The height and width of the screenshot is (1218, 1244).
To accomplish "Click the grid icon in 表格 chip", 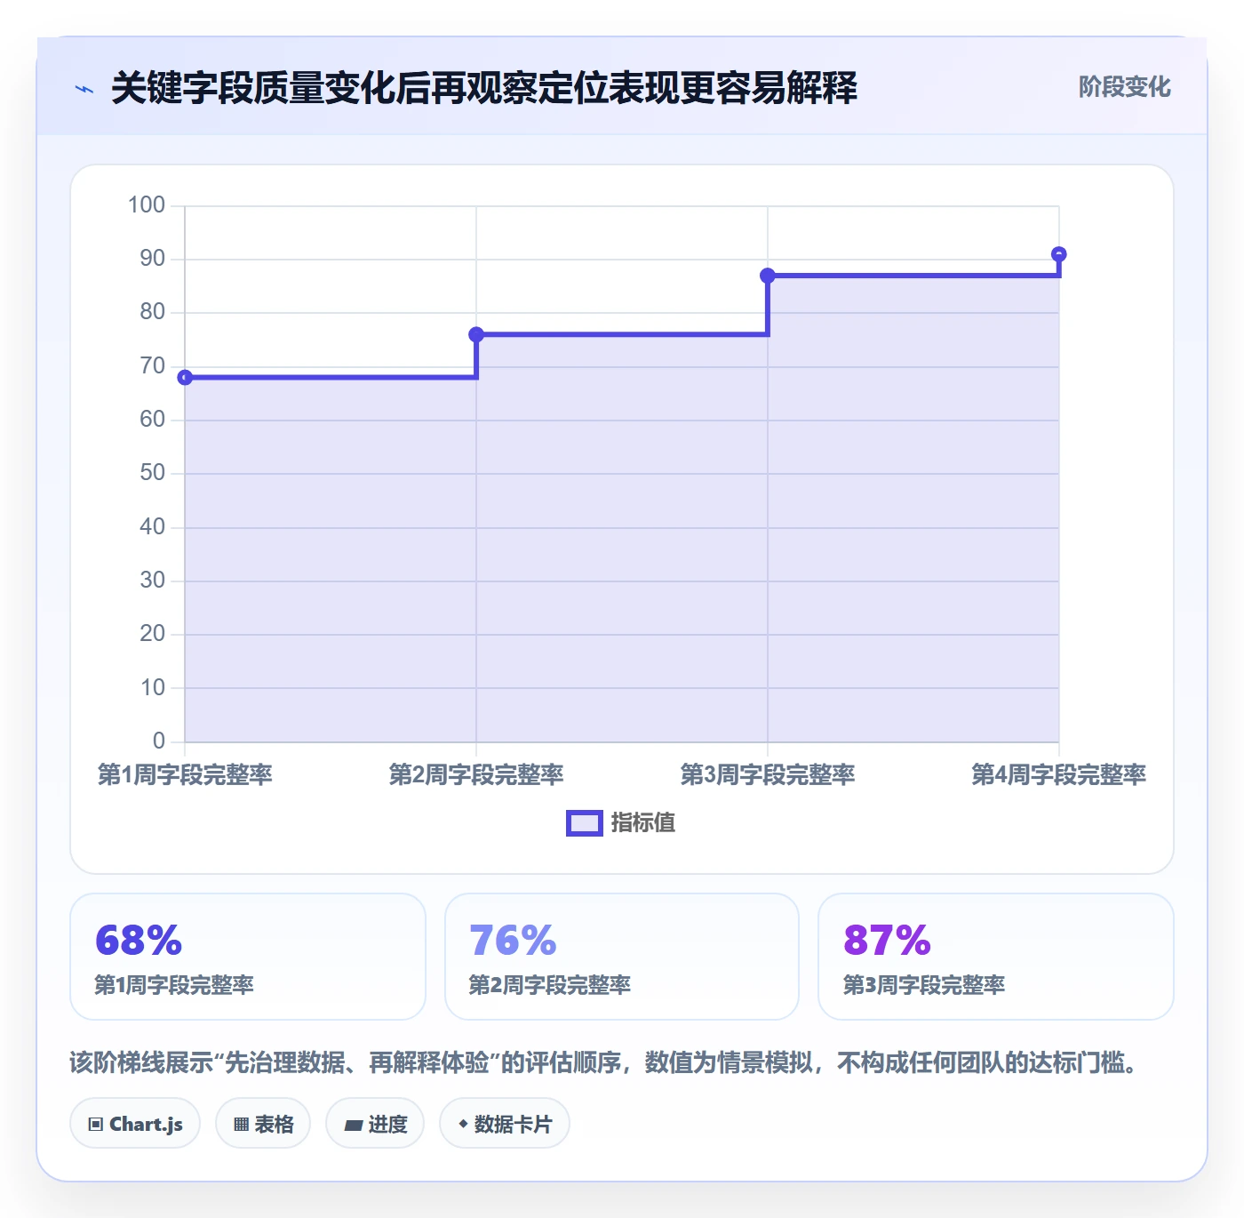I will 241,1125.
